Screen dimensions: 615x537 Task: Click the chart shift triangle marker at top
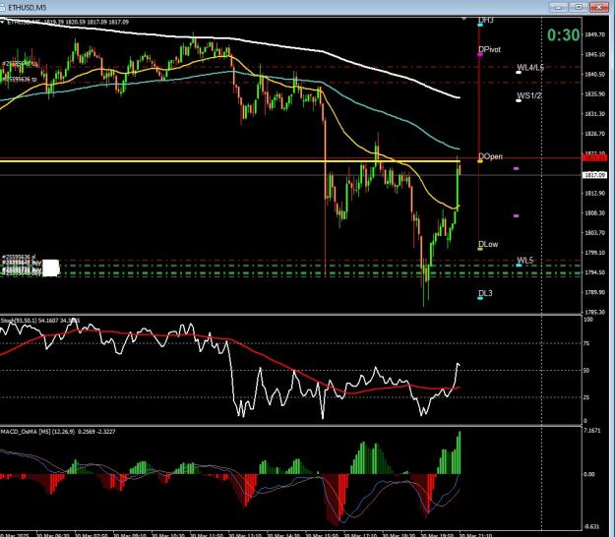point(464,19)
